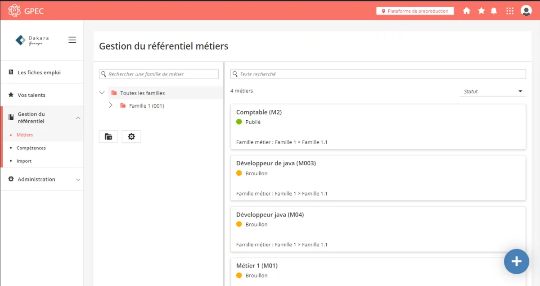Viewport: 540px width, 286px height.
Task: Expand the Famille 1 (001) tree node
Action: pyautogui.click(x=111, y=105)
